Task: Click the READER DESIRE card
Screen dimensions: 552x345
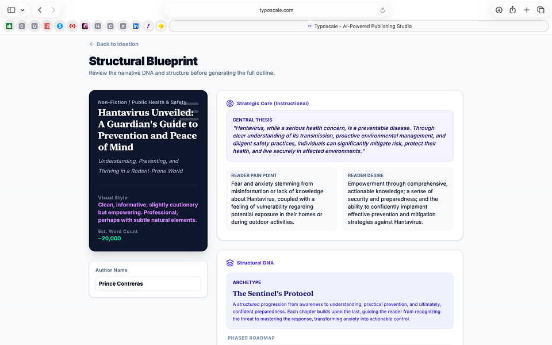Action: coord(398,199)
